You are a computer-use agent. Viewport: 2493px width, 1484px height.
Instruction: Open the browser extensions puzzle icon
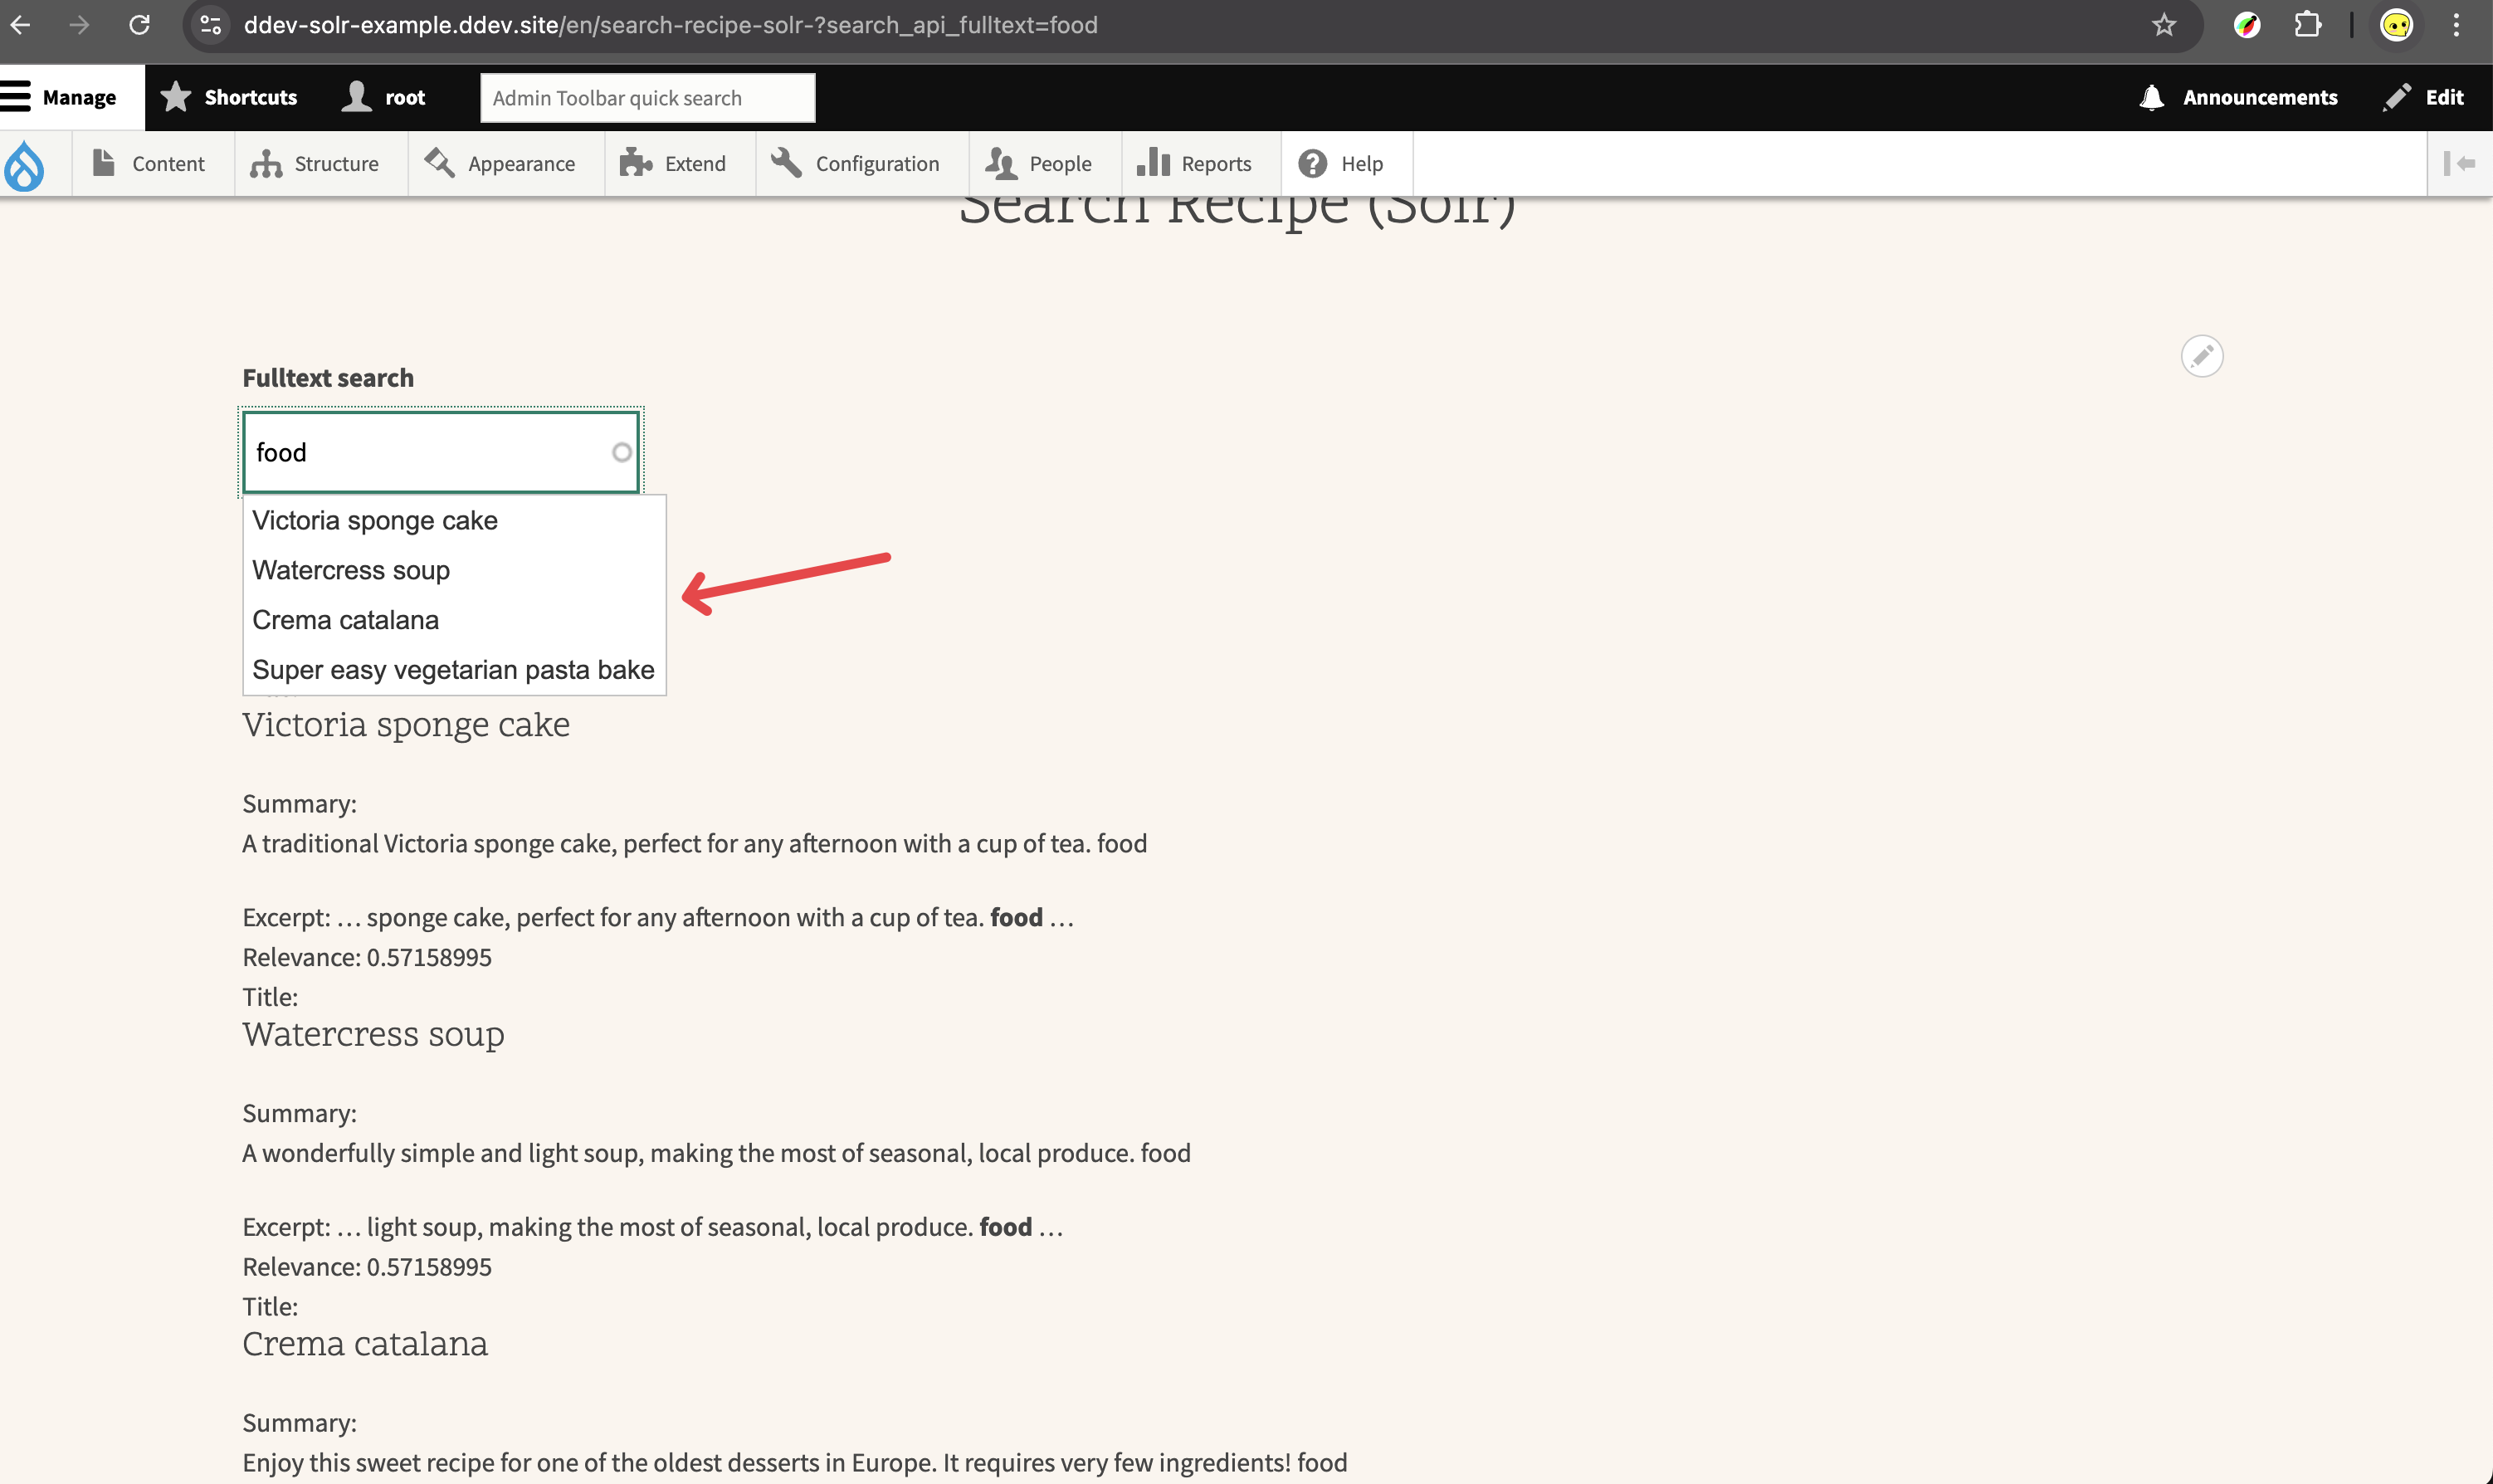coord(2307,25)
